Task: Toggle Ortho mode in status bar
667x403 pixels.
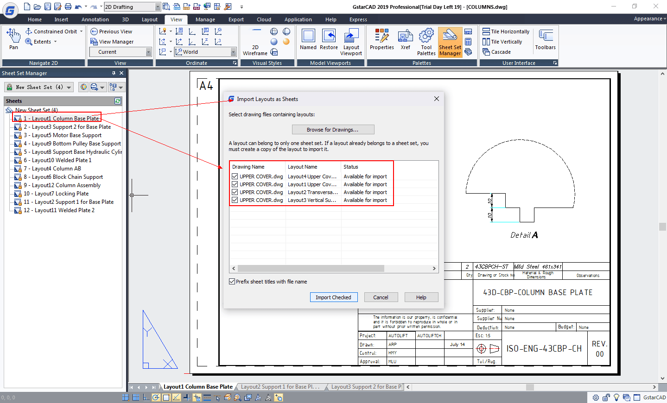Action: (146, 397)
